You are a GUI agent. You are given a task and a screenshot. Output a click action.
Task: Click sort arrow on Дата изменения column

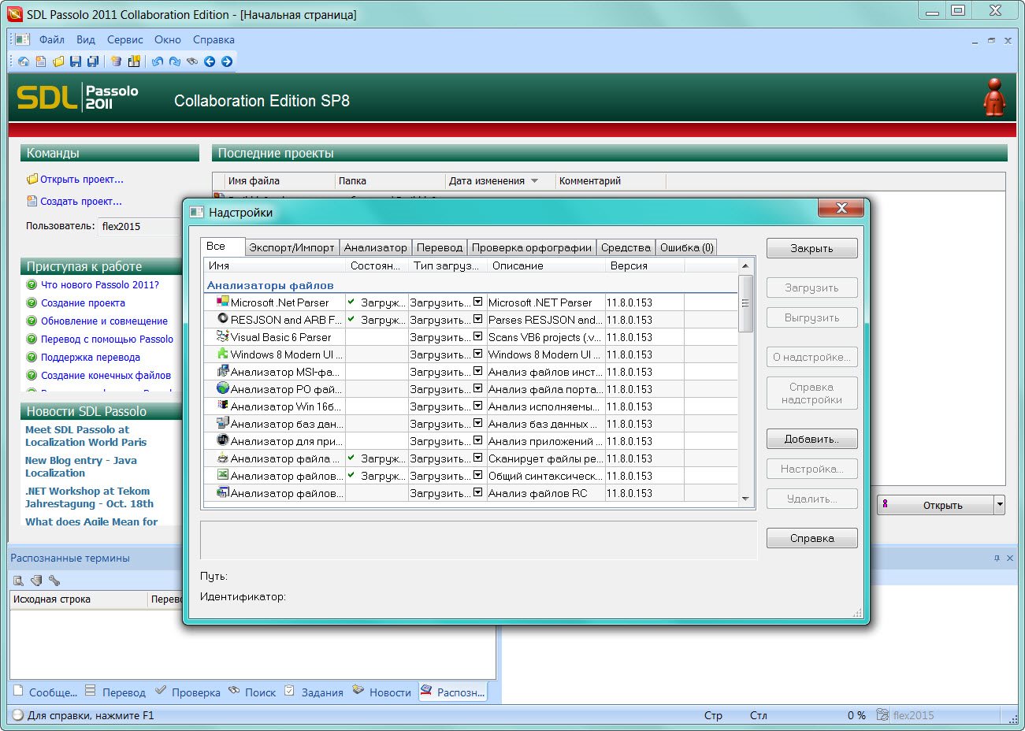click(x=535, y=181)
